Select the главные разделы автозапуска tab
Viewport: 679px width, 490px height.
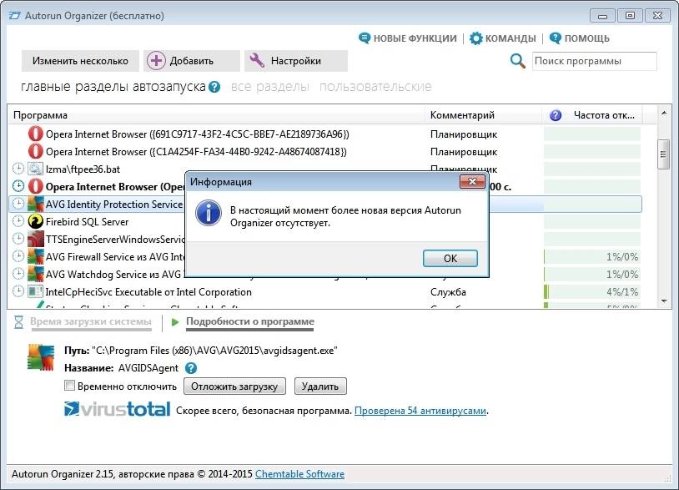tap(113, 87)
